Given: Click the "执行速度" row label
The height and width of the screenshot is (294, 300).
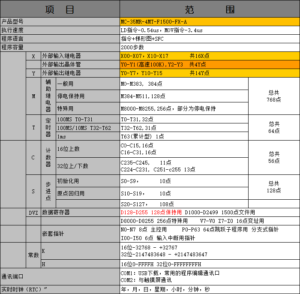Looking at the screenshot, I should tap(13, 30).
